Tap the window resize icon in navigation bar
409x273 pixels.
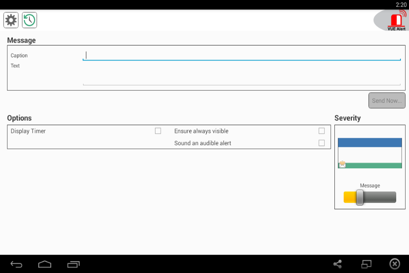click(366, 264)
